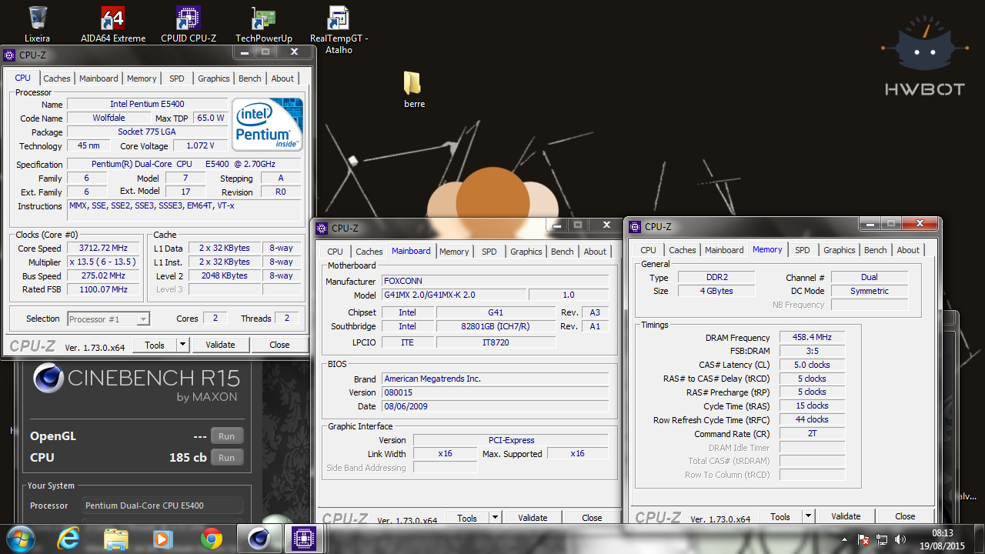
Task: Click the Cinebench R15 logo sphere
Action: point(48,378)
